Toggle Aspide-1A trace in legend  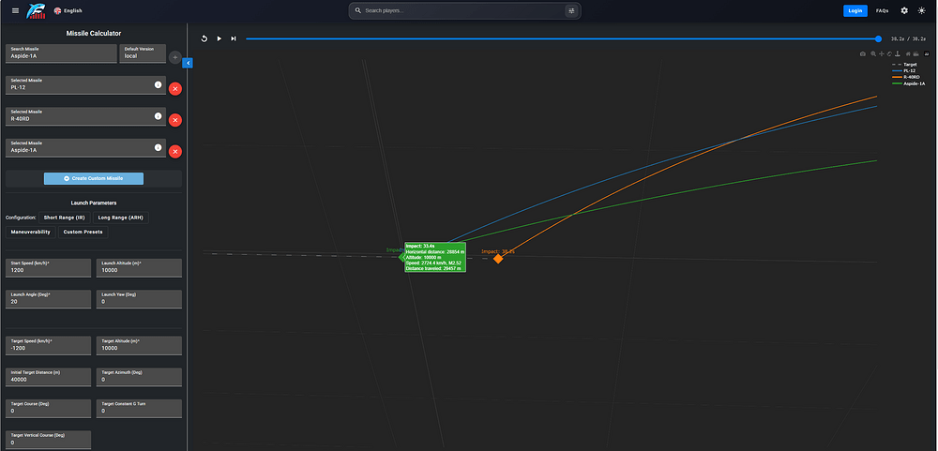click(908, 83)
